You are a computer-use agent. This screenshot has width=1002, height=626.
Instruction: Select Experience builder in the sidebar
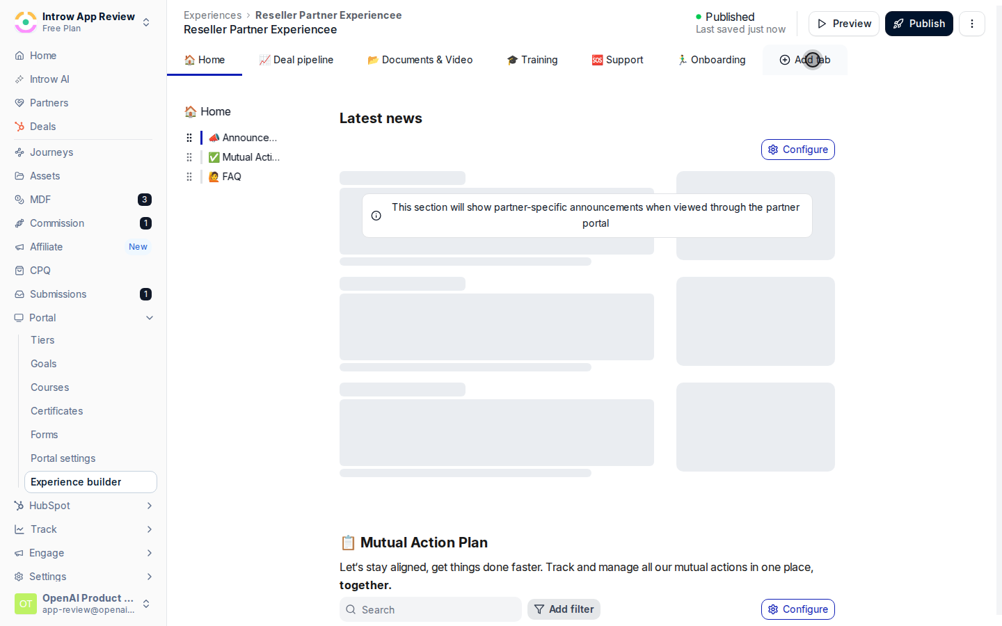pos(90,482)
